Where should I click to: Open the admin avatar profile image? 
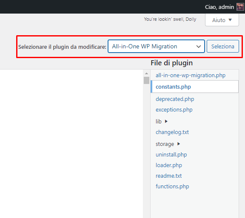pyautogui.click(x=240, y=7)
